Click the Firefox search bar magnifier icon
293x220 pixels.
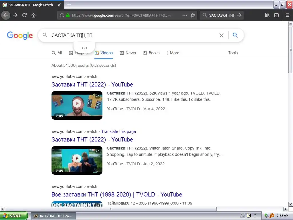tap(205, 15)
